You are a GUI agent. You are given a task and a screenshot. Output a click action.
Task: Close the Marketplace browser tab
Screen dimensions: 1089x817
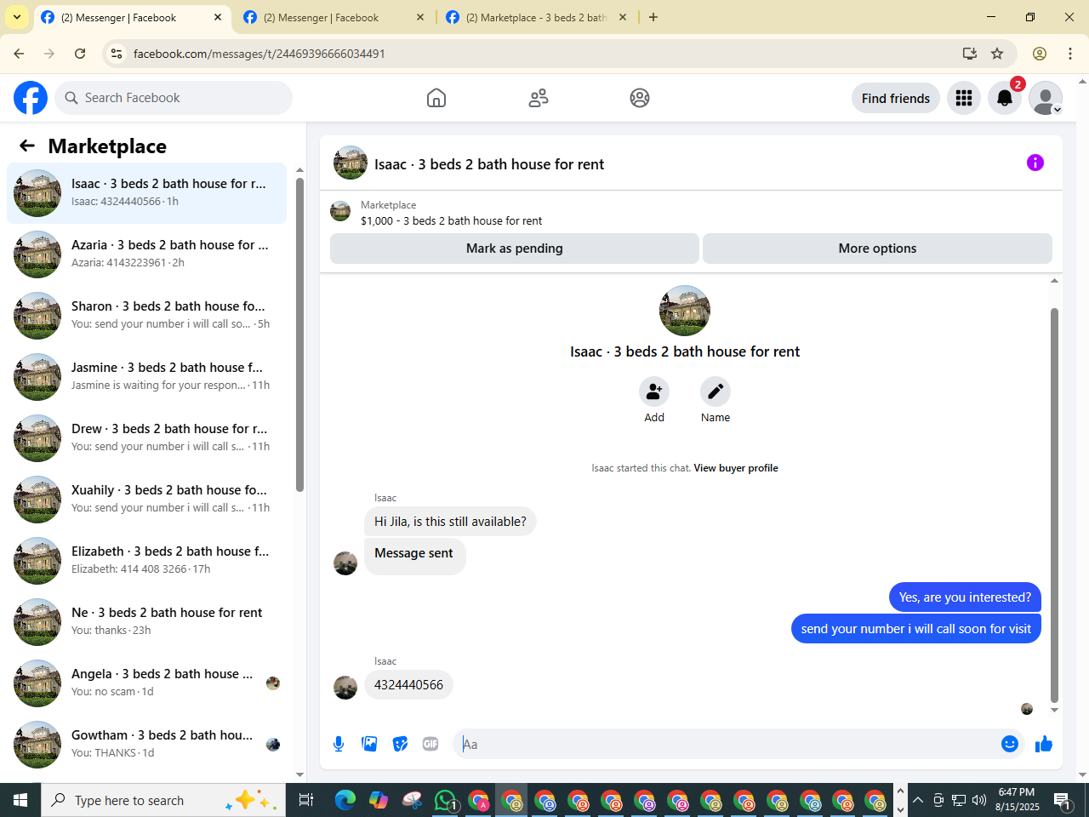click(623, 17)
